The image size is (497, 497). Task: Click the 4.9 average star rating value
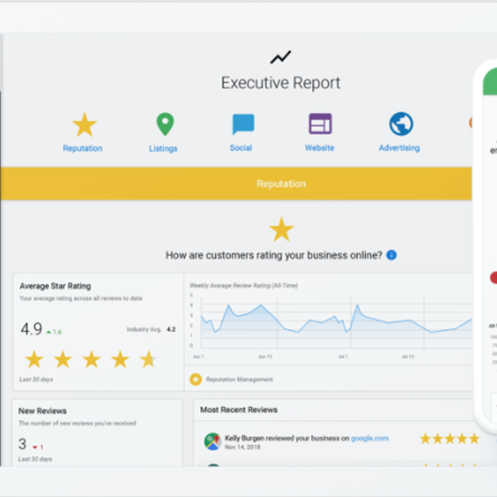click(x=32, y=329)
